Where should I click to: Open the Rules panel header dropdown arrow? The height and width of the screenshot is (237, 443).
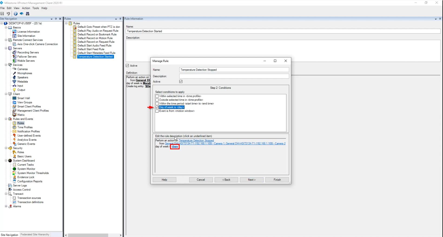116,19
